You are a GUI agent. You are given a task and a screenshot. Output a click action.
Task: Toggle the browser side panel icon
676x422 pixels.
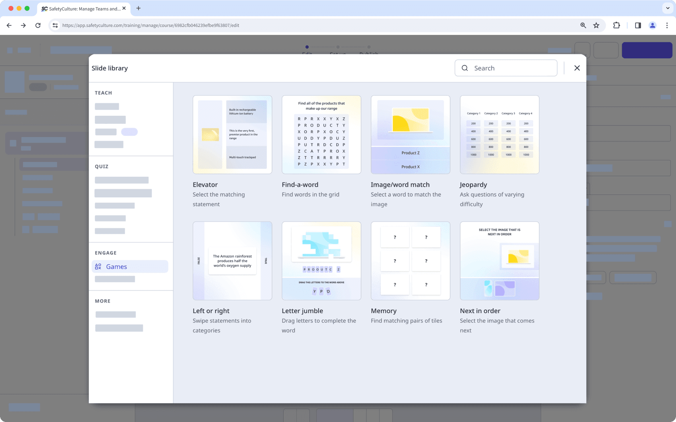tap(638, 25)
